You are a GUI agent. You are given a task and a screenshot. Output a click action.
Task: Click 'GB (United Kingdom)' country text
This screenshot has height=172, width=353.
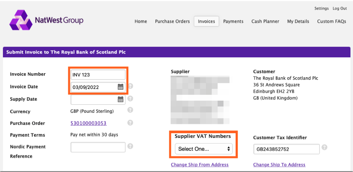(275, 98)
